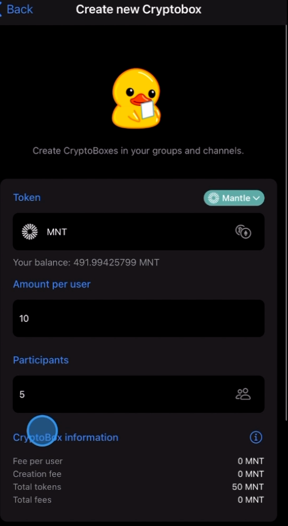
Task: Click the Back chevron arrow
Action: click(2, 9)
